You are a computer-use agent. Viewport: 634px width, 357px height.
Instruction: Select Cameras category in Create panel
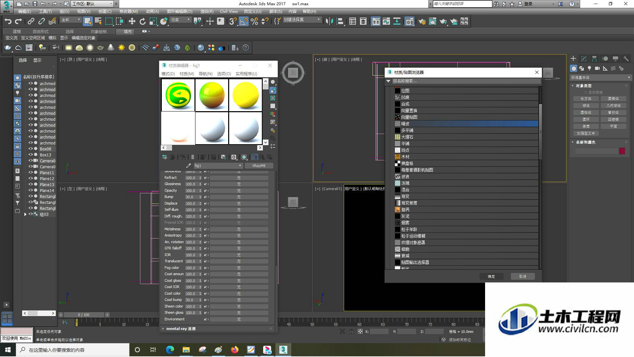(597, 68)
